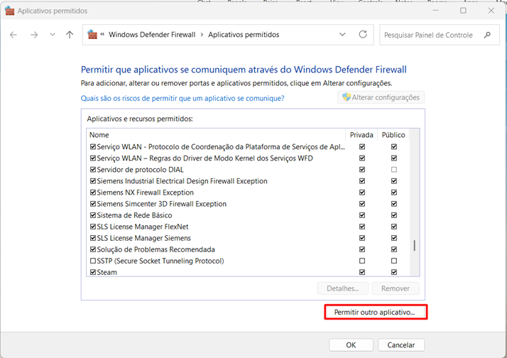Viewport: 507px width, 358px height.
Task: Click the search magnifier icon
Action: click(x=487, y=35)
